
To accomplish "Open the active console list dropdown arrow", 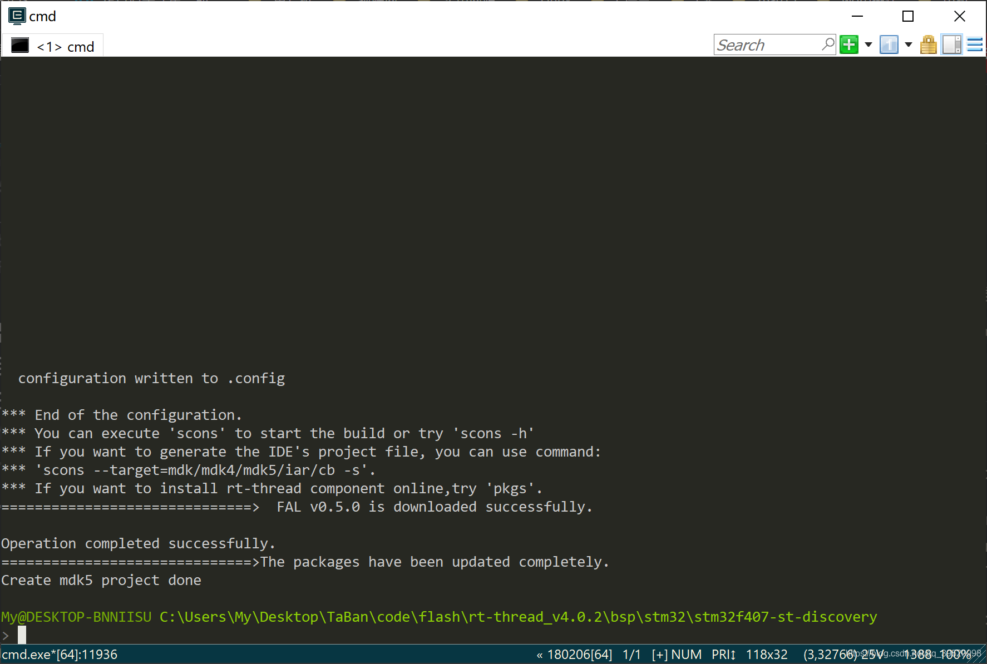I will [x=909, y=44].
